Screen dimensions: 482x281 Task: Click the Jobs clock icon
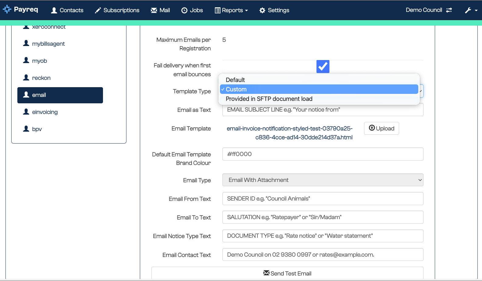(x=184, y=10)
